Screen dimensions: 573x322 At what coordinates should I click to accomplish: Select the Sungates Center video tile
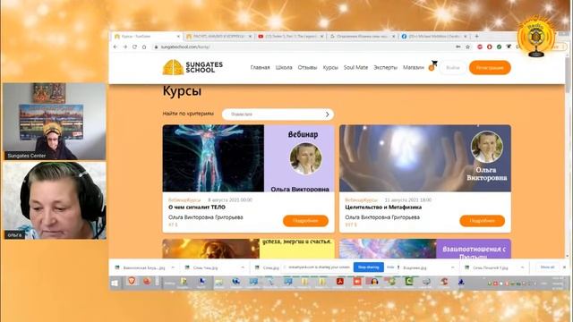[x=54, y=122]
